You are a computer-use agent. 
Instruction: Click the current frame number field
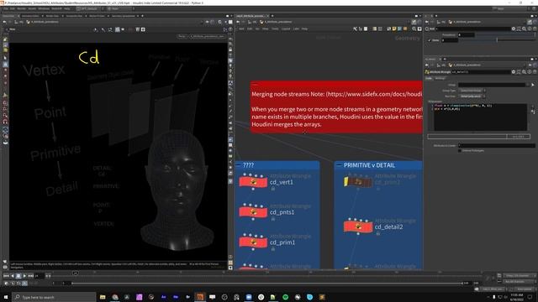pyautogui.click(x=39, y=276)
